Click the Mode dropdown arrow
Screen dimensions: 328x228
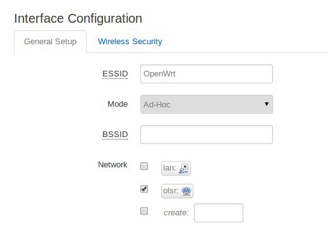(x=267, y=104)
